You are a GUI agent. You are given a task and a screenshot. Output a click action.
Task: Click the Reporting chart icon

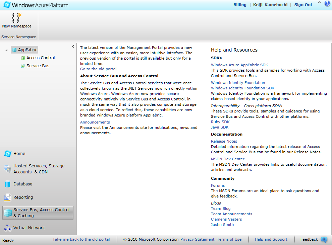click(7, 197)
